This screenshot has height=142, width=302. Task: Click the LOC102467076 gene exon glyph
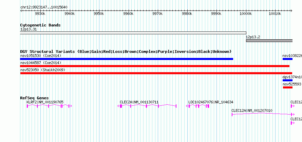pos(197,106)
